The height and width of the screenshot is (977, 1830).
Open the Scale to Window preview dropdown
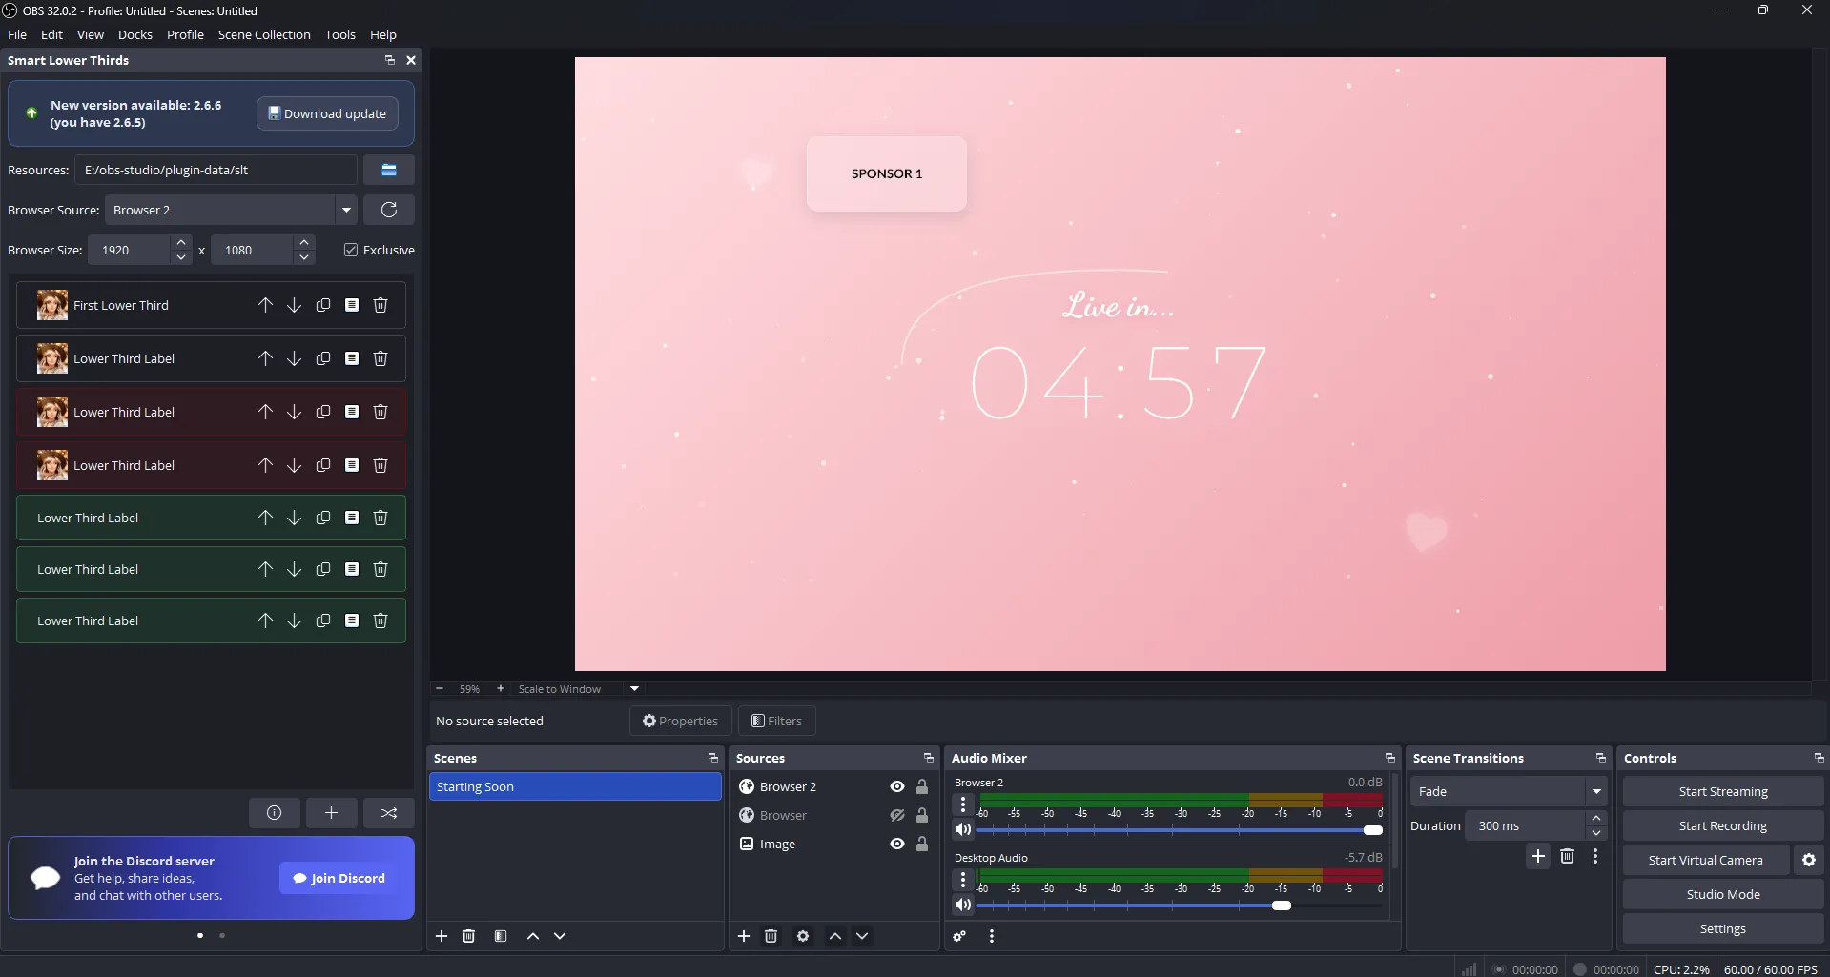tap(632, 688)
